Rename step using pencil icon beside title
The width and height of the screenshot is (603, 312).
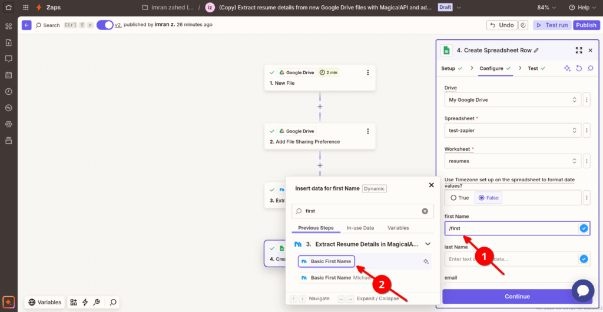coord(536,51)
